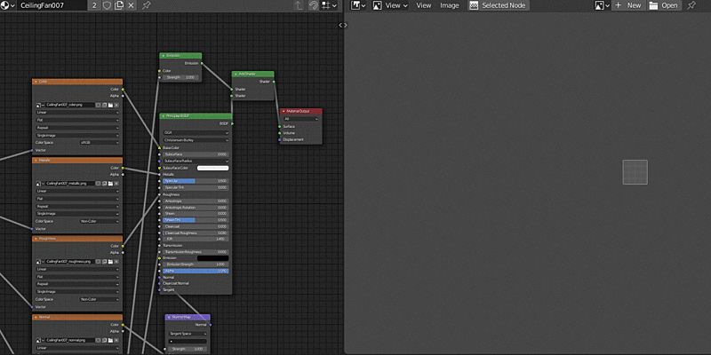Open folder icon for CeilingFan007_roughness.png
This screenshot has width=711, height=355.
coord(110,262)
